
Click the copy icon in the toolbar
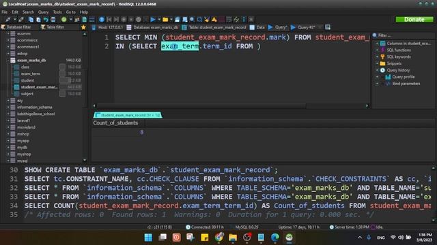point(31,20)
